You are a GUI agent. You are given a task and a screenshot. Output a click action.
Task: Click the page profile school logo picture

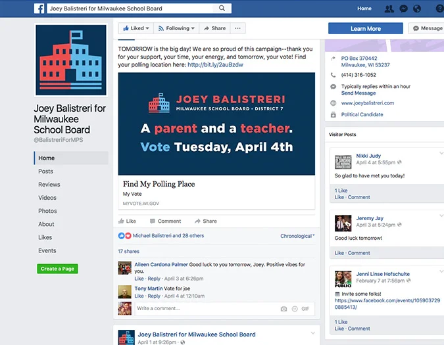point(71,60)
